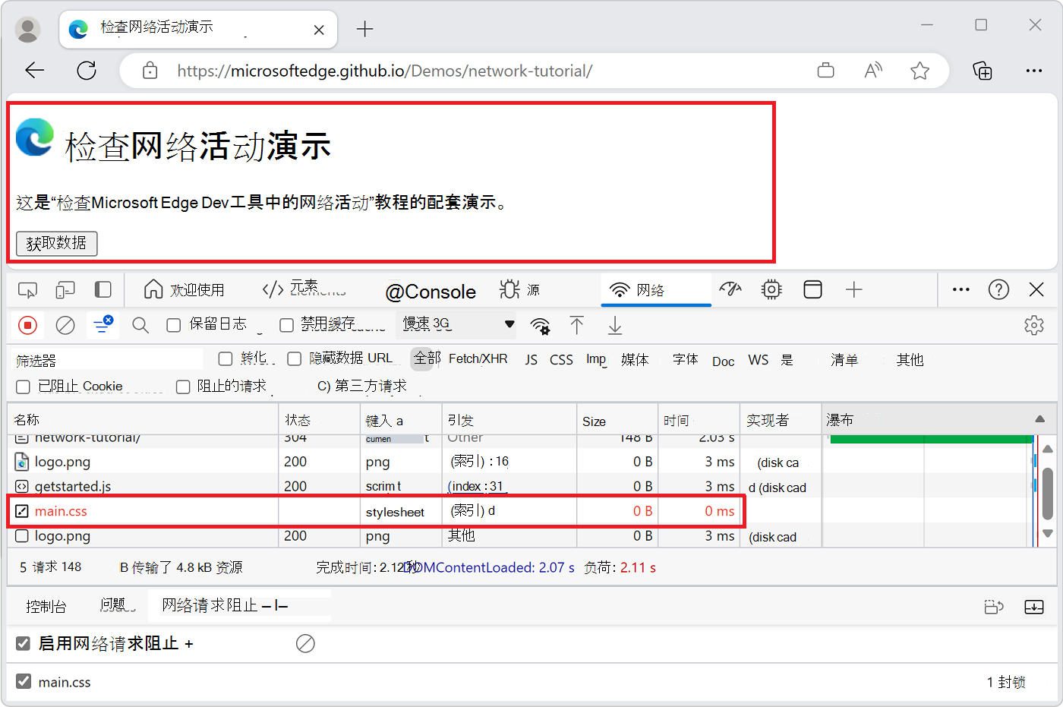Search within network requests

[x=140, y=324]
